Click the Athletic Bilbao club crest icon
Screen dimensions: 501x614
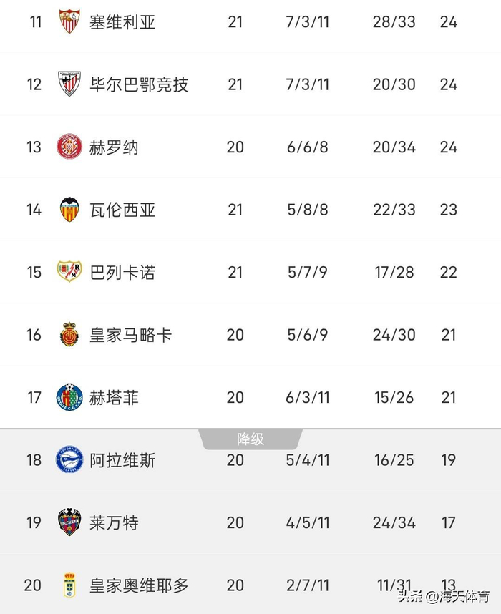(69, 84)
